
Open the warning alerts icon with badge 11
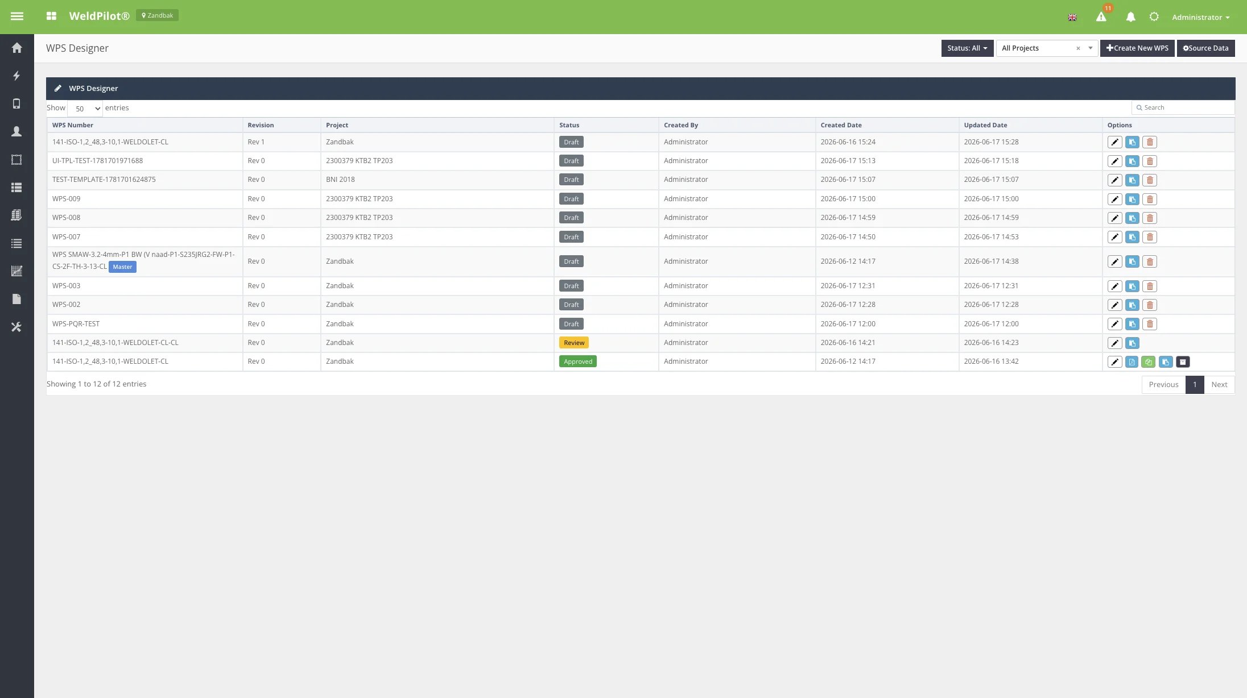1101,17
